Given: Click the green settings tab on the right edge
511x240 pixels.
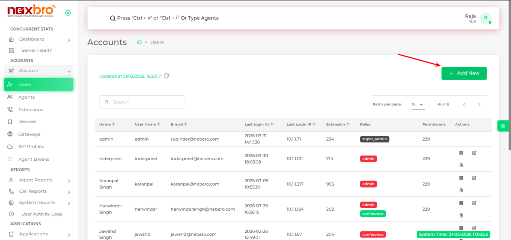Looking at the screenshot, I should tap(502, 126).
